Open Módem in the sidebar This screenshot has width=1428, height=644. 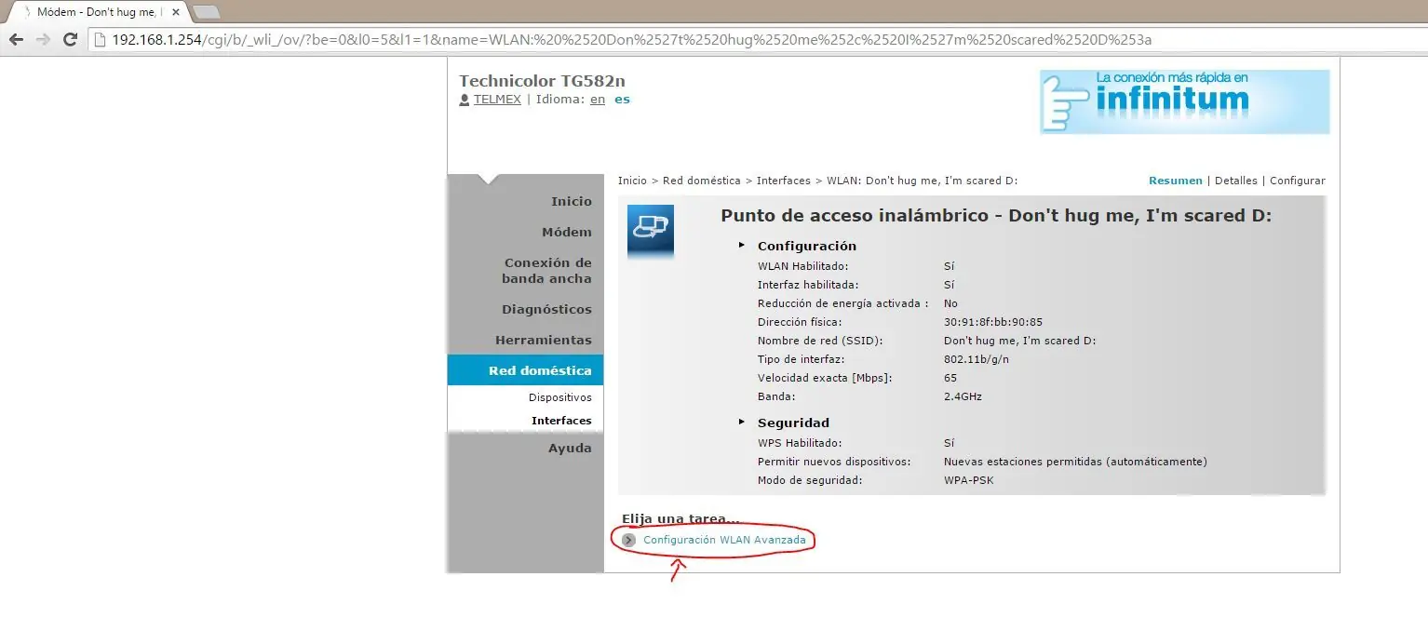567,232
